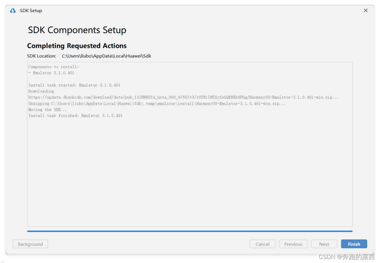Click the 'Install task started' log line

point(74,85)
